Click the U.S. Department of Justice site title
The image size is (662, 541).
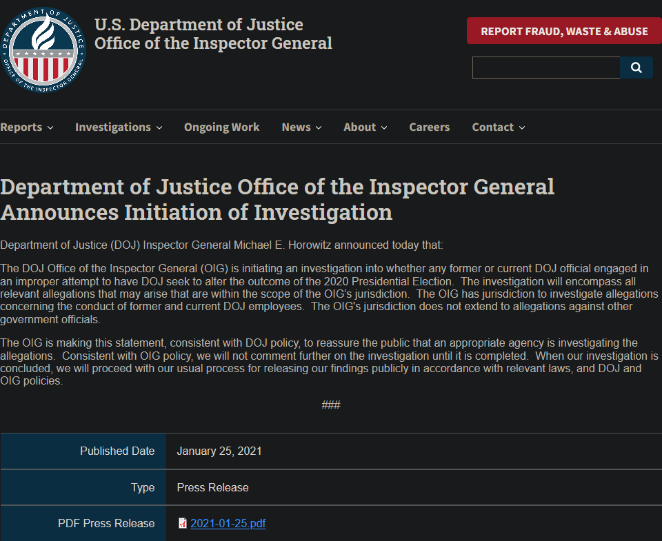pos(213,34)
